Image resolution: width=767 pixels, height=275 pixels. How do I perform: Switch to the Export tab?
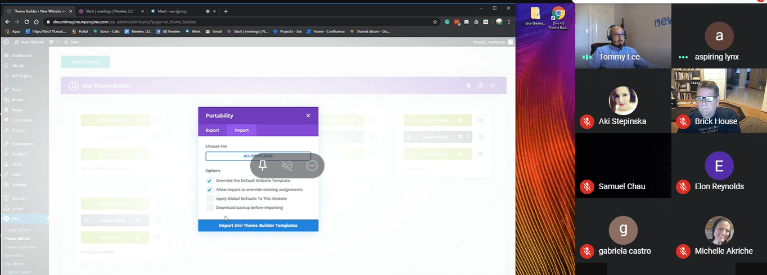pos(213,130)
